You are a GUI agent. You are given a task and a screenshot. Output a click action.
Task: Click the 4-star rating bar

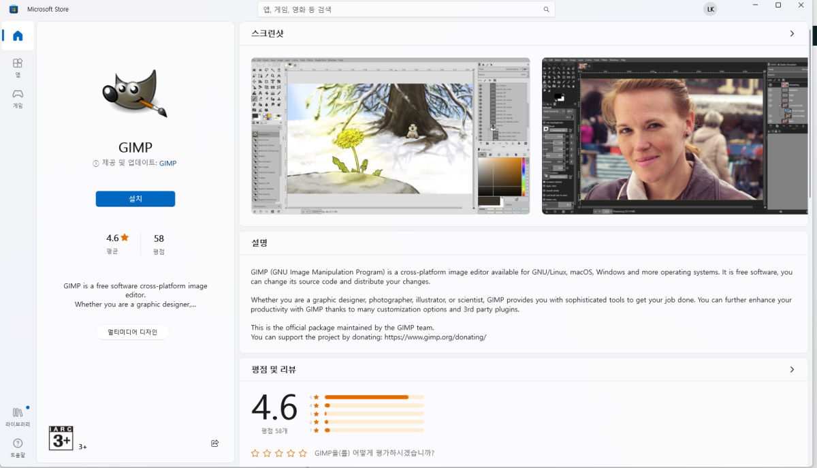click(x=374, y=405)
